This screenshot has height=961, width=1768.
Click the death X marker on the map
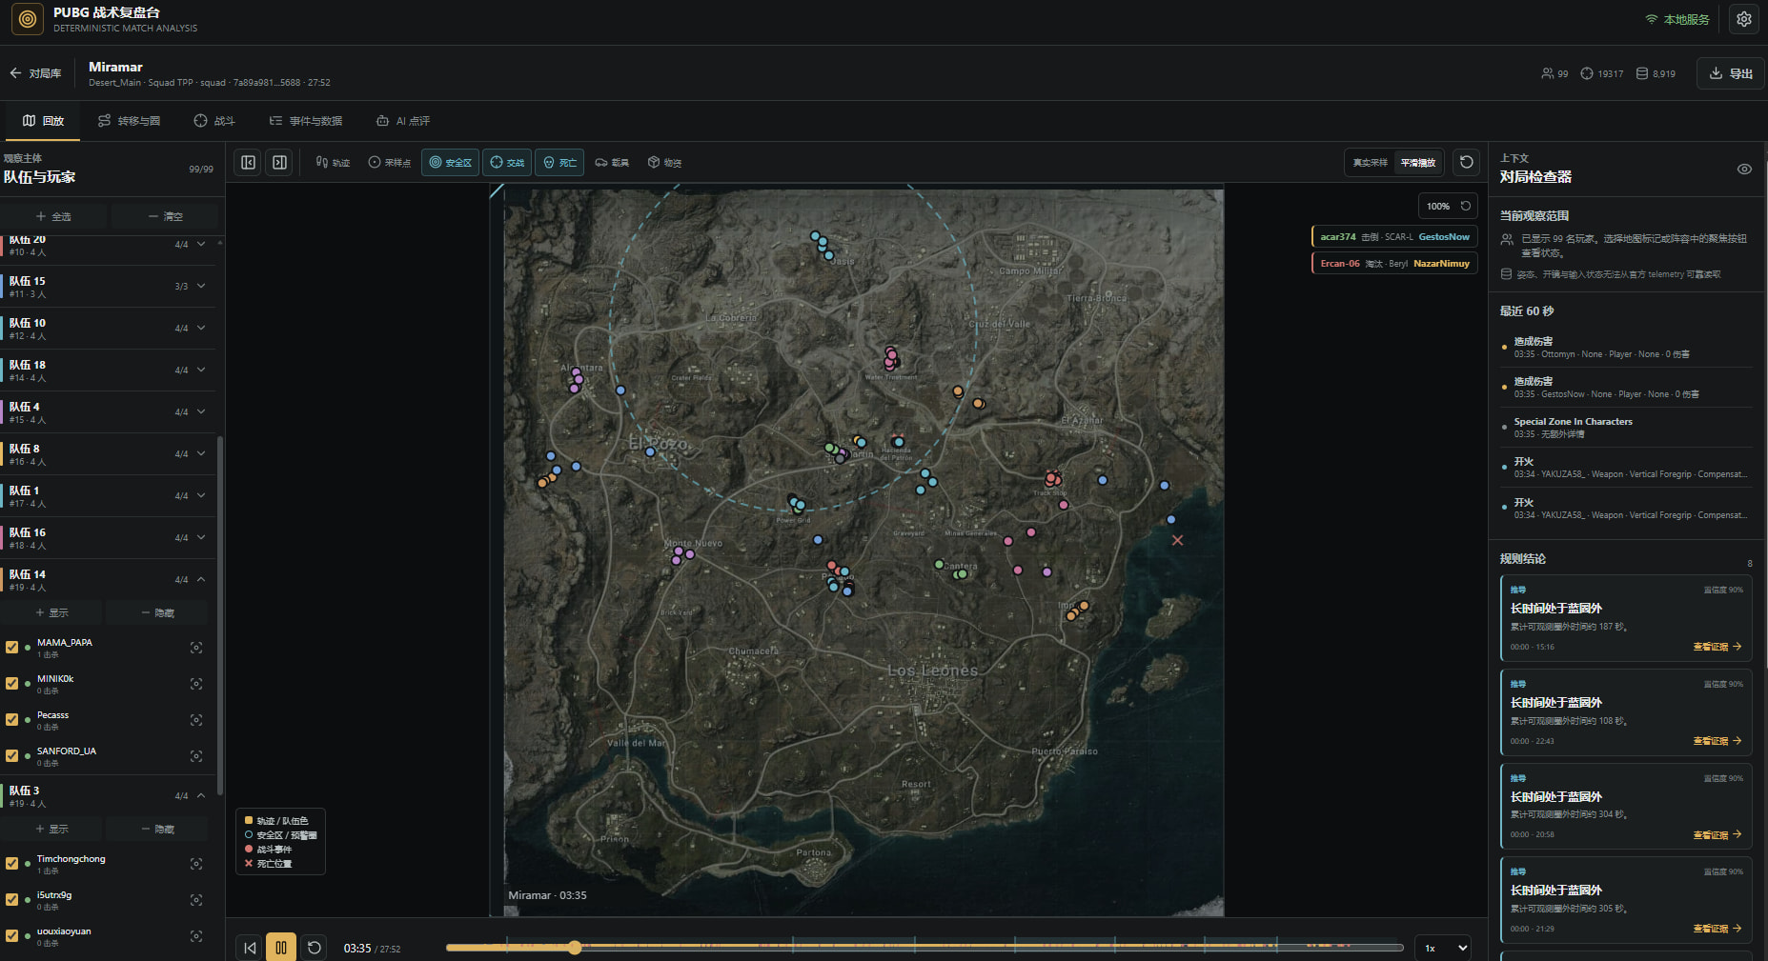1178,540
